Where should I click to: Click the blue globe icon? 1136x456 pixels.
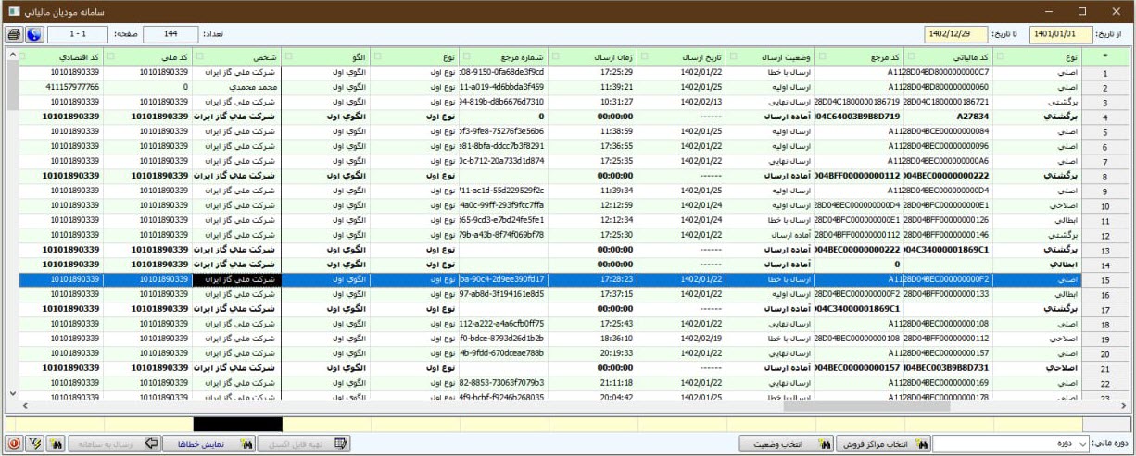coord(33,34)
